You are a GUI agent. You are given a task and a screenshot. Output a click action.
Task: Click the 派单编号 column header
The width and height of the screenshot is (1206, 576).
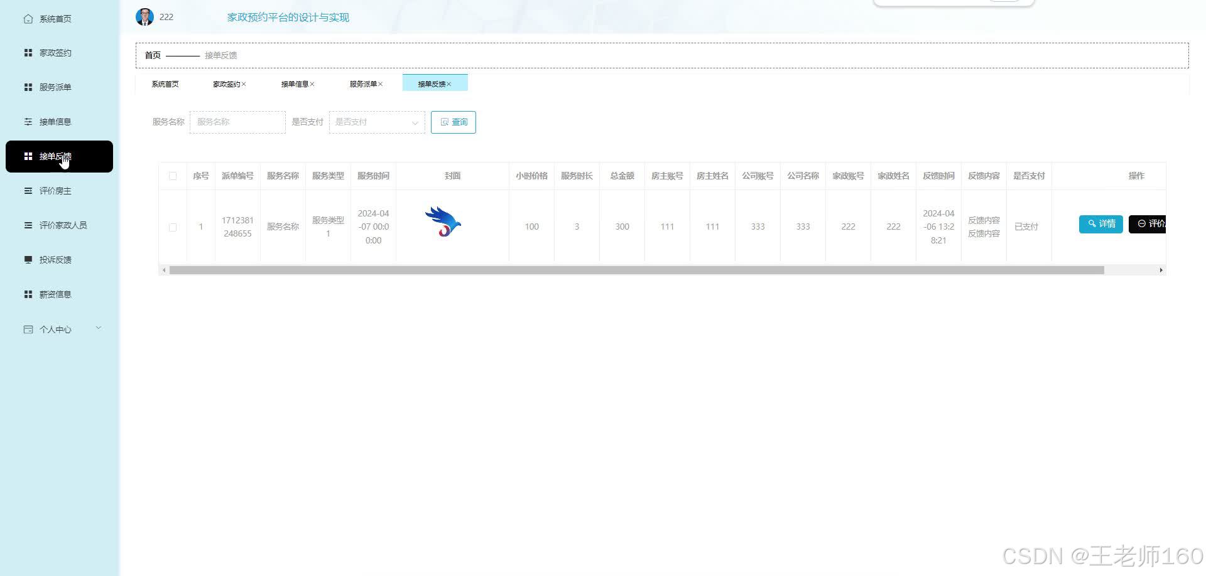[237, 176]
